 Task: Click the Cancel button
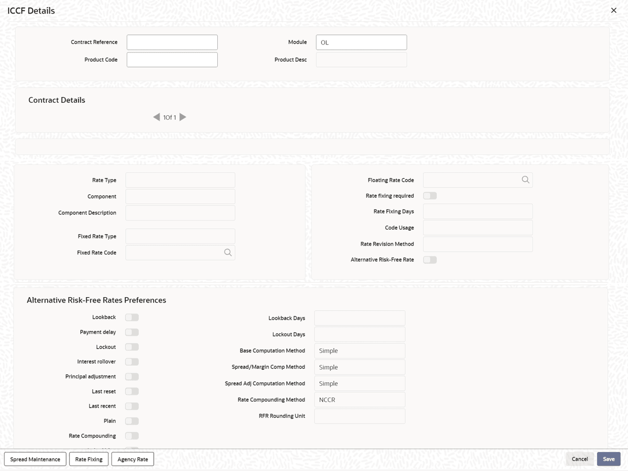pyautogui.click(x=580, y=459)
